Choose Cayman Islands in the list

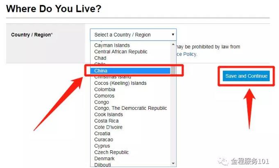tap(112, 45)
